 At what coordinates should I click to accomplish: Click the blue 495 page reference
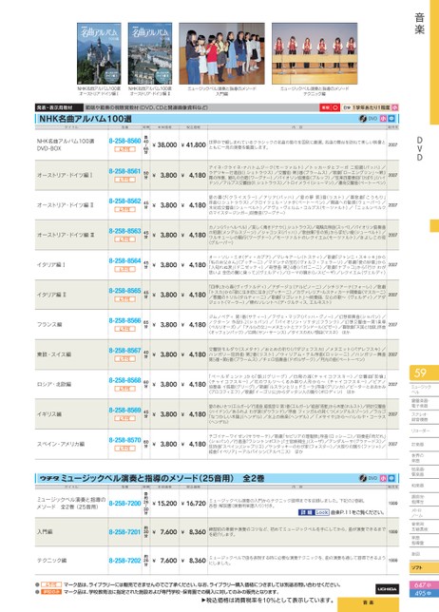pos(424,593)
